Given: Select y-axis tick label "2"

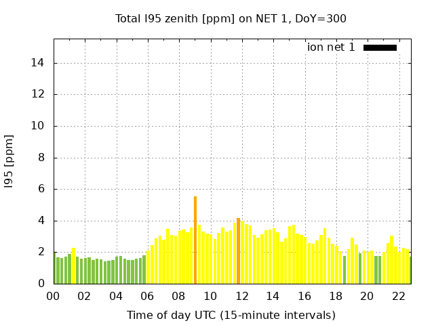Looking at the screenshot, I should click(x=42, y=252).
